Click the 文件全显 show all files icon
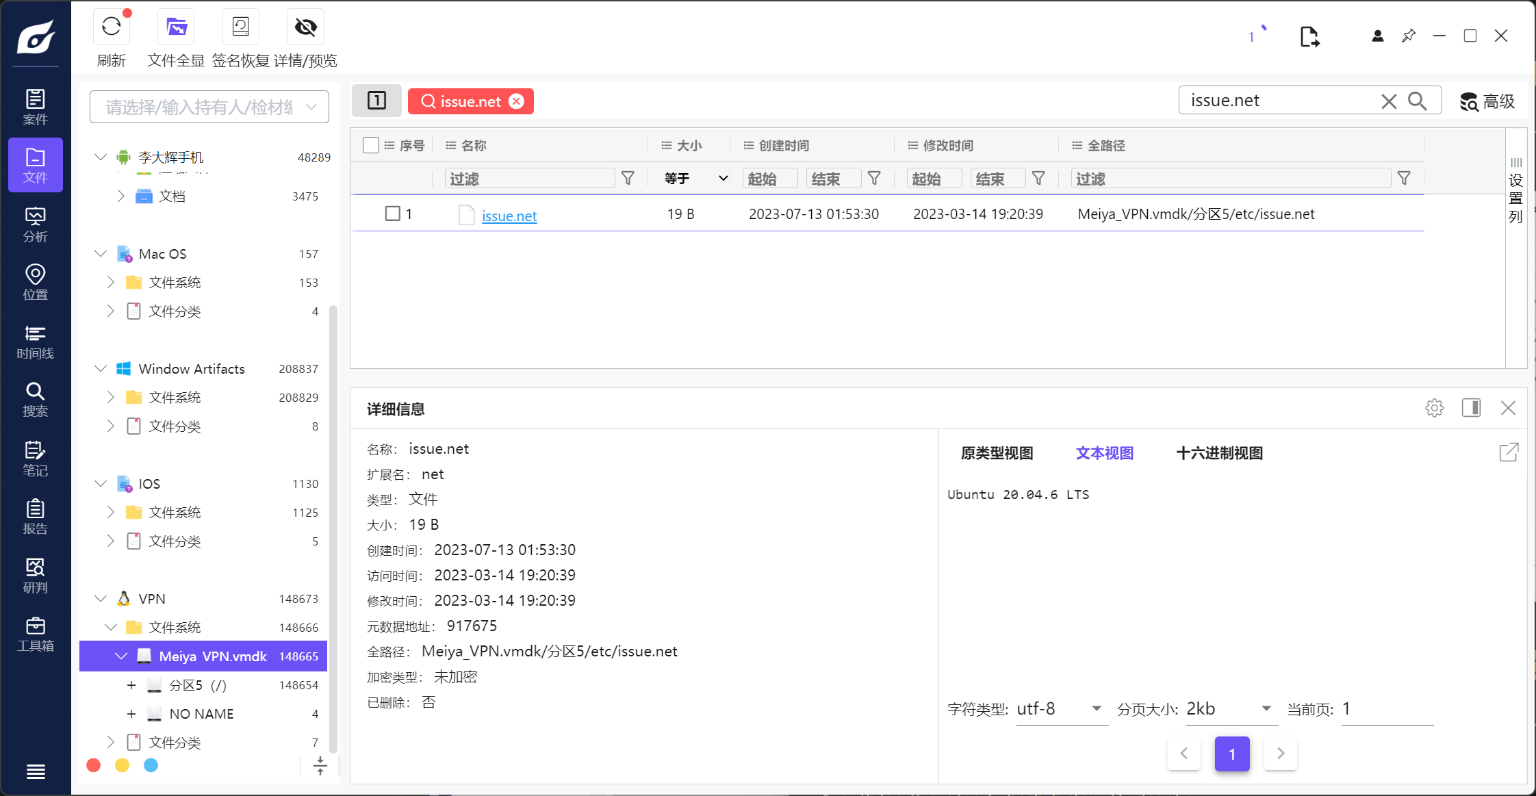 tap(176, 27)
